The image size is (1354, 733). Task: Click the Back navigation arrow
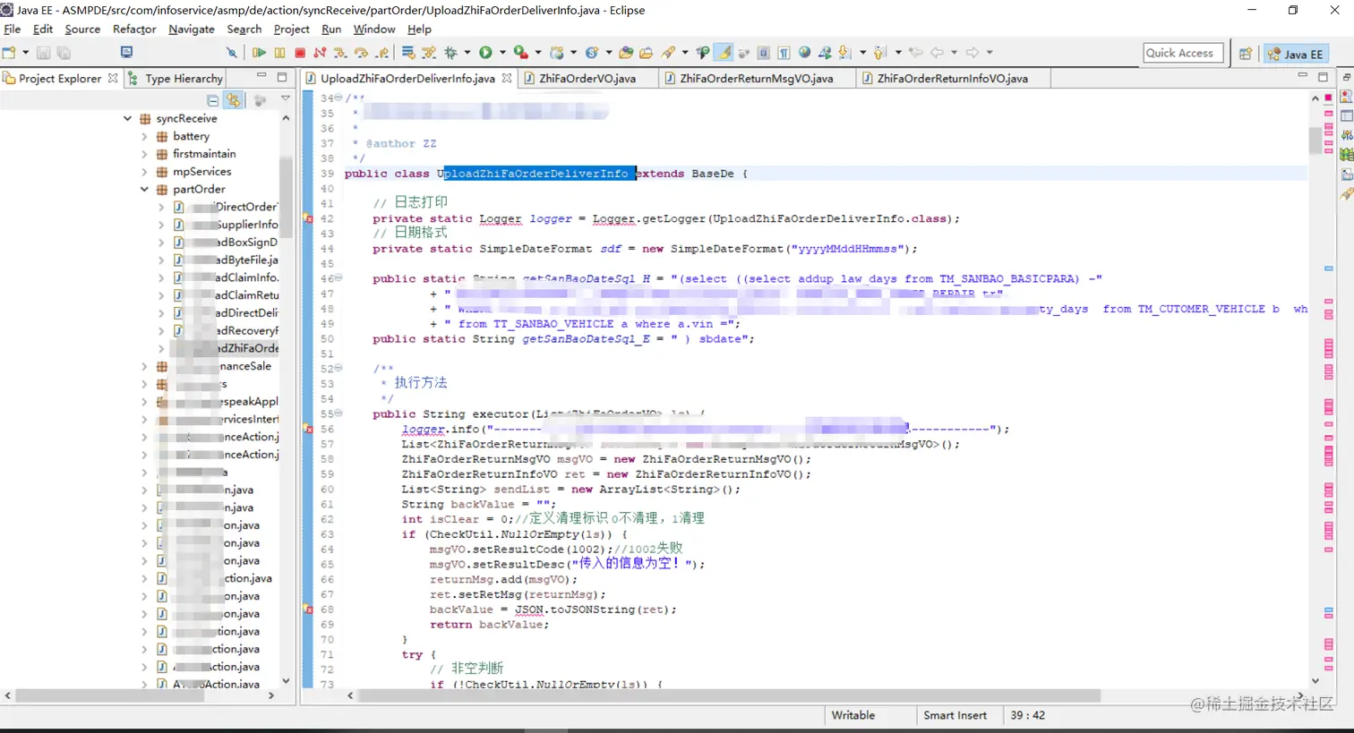pos(937,53)
